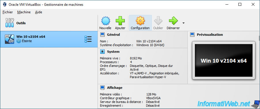This screenshot has height=109, width=260.
Task: Open the Machine menu
Action: tap(24, 12)
